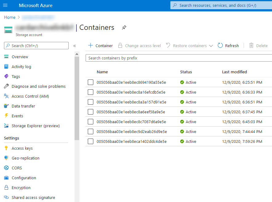This screenshot has width=272, height=202.
Task: Open container 005056baa03e1eeb8eca1402ddc4de5e
Action: click(132, 142)
